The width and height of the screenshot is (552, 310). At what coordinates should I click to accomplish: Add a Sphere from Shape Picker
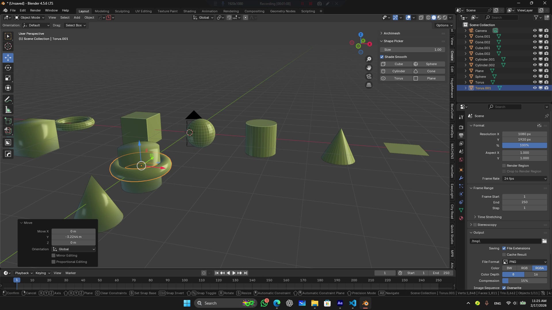tap(429, 64)
